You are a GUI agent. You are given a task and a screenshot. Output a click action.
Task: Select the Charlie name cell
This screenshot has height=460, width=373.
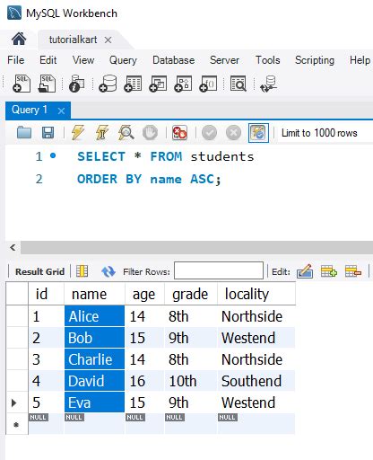tap(94, 359)
